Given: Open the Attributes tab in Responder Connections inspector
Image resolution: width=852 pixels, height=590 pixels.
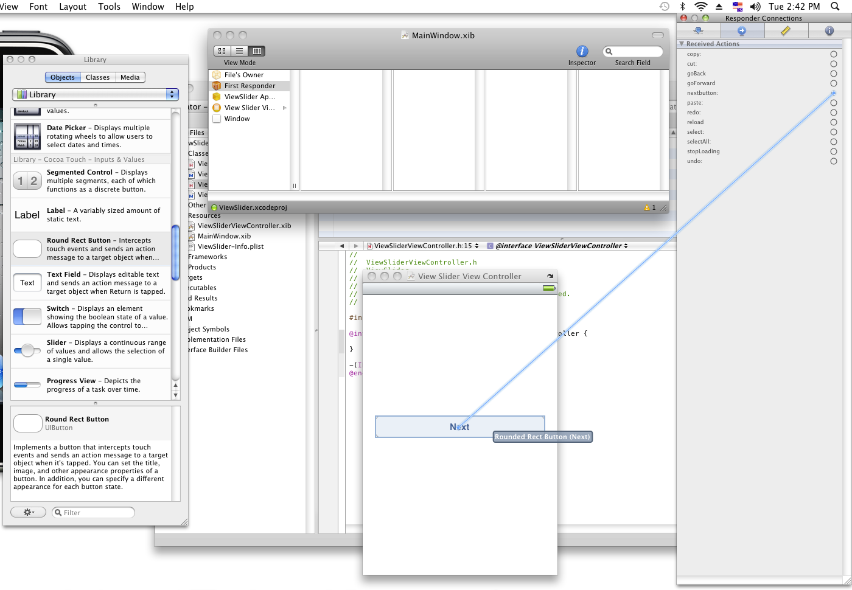Looking at the screenshot, I should pyautogui.click(x=698, y=30).
